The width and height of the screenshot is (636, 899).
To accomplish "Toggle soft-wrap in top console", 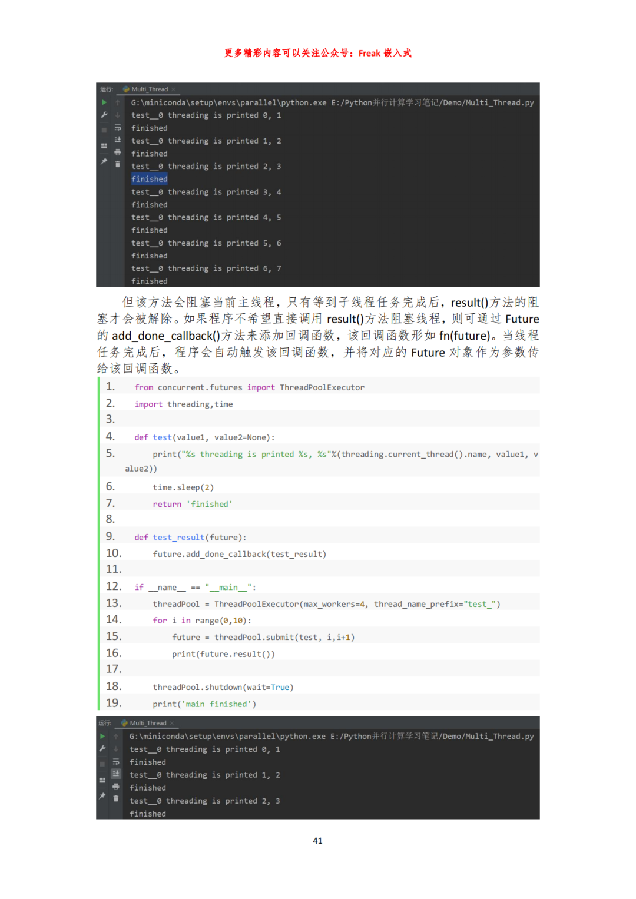I will click(118, 127).
